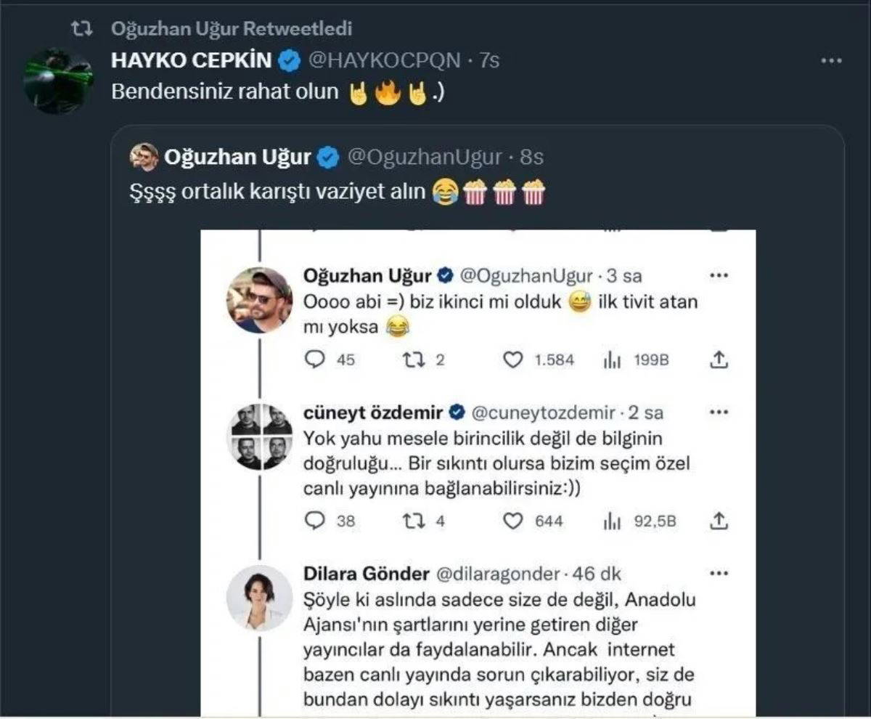Open Oğuzhan Uğur's quoted tweet avatar
This screenshot has width=871, height=719.
point(145,157)
